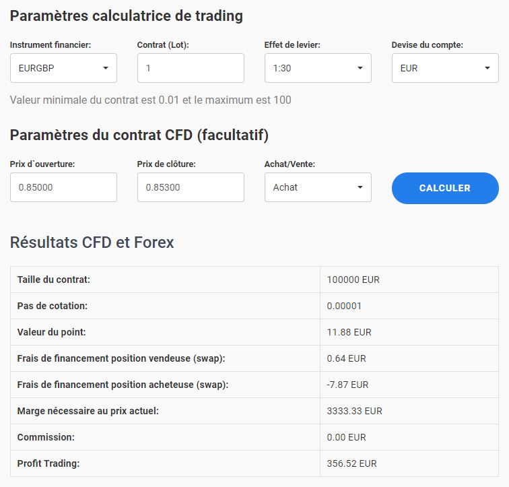The width and height of the screenshot is (509, 487).
Task: Click the Prix de clôture input field
Action: coord(191,187)
